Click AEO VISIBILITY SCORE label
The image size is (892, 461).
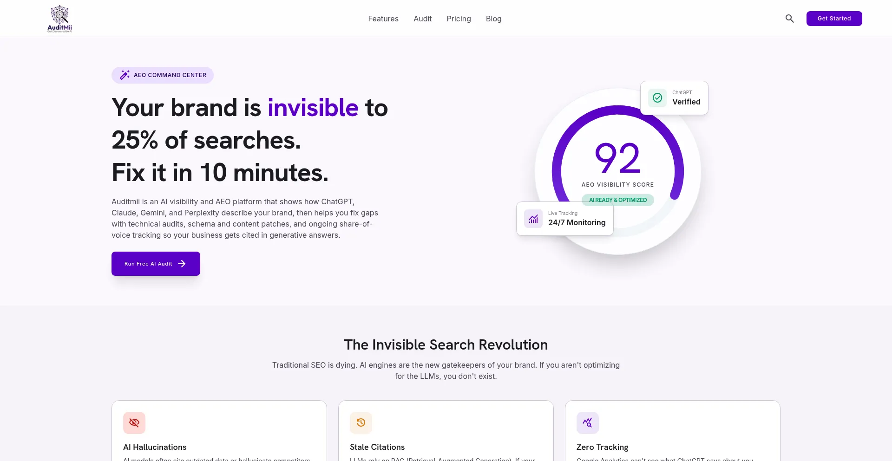pyautogui.click(x=617, y=185)
